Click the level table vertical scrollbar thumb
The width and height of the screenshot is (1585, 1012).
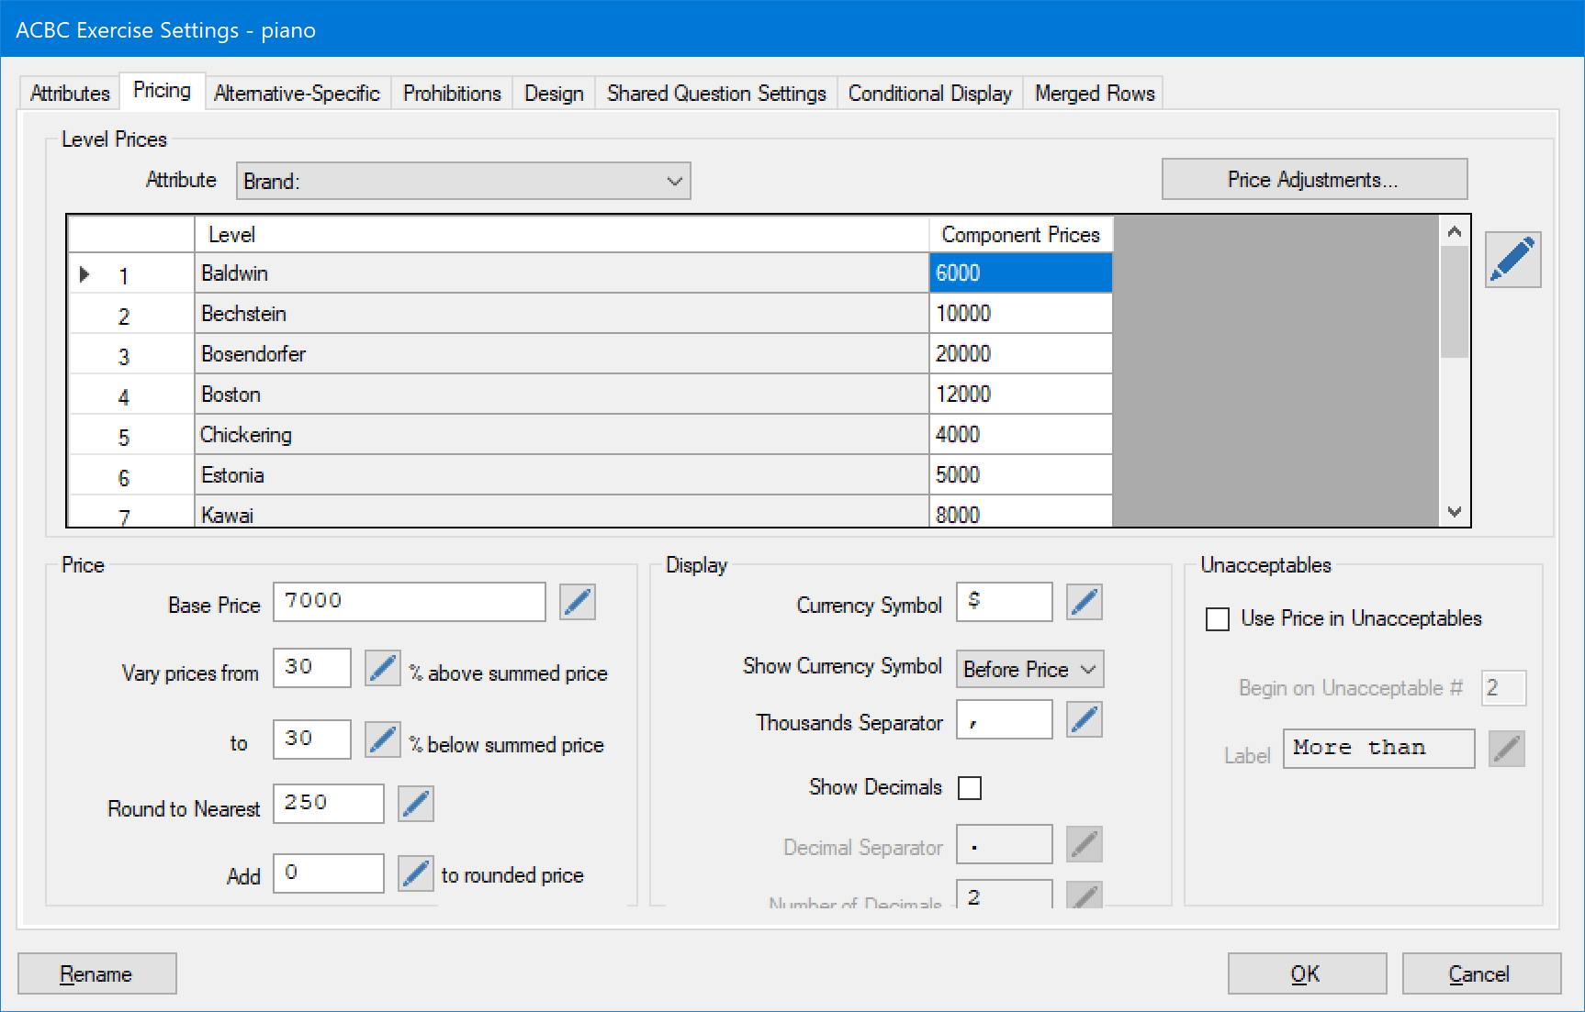1455,302
